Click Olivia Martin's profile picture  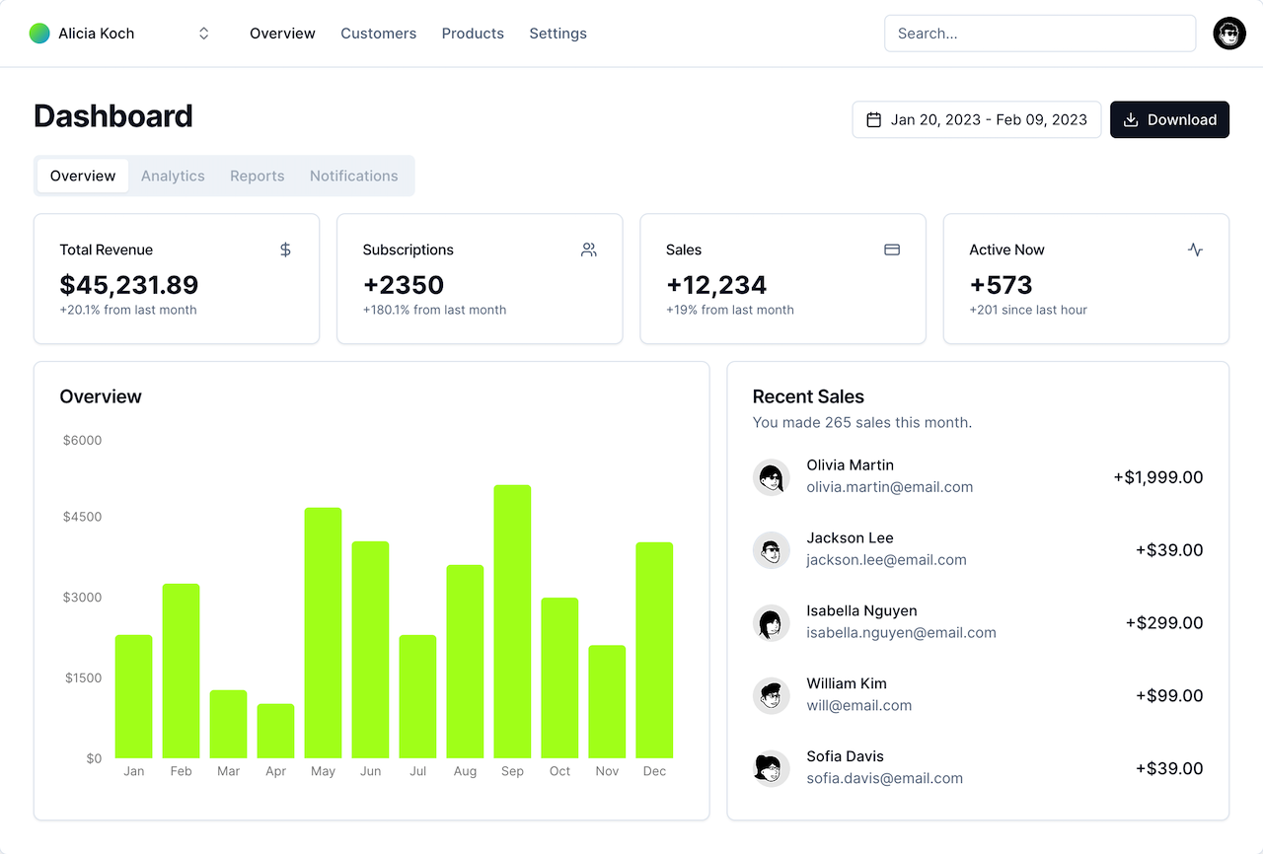click(x=771, y=477)
